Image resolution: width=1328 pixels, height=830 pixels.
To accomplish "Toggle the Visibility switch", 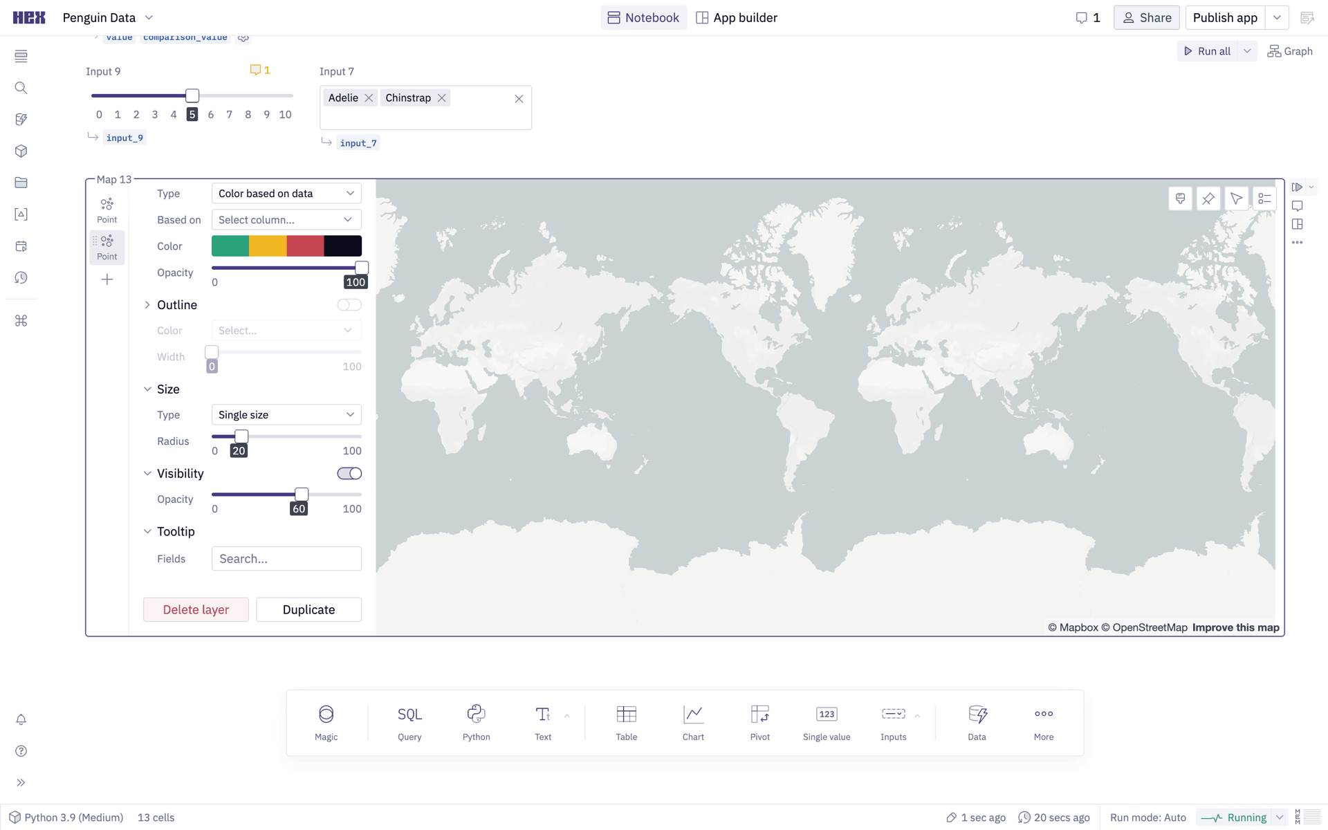I will (x=349, y=474).
